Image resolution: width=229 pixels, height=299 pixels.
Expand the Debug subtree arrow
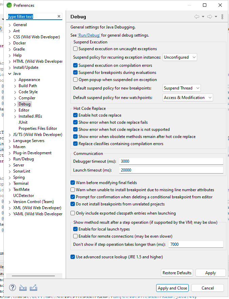tap(15, 104)
